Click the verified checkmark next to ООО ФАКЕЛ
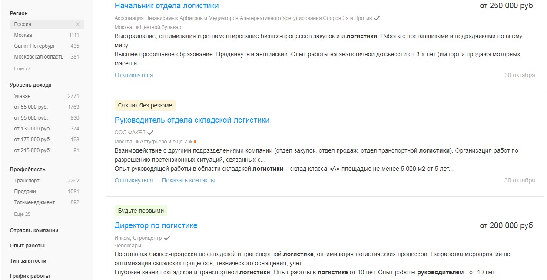The height and width of the screenshot is (280, 547). coord(150,132)
